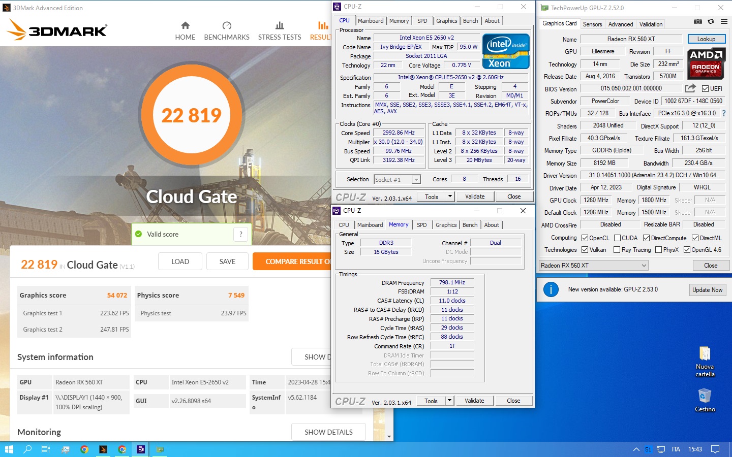Click the Lookup button in GPU-Z
The width and height of the screenshot is (732, 457).
pos(706,39)
